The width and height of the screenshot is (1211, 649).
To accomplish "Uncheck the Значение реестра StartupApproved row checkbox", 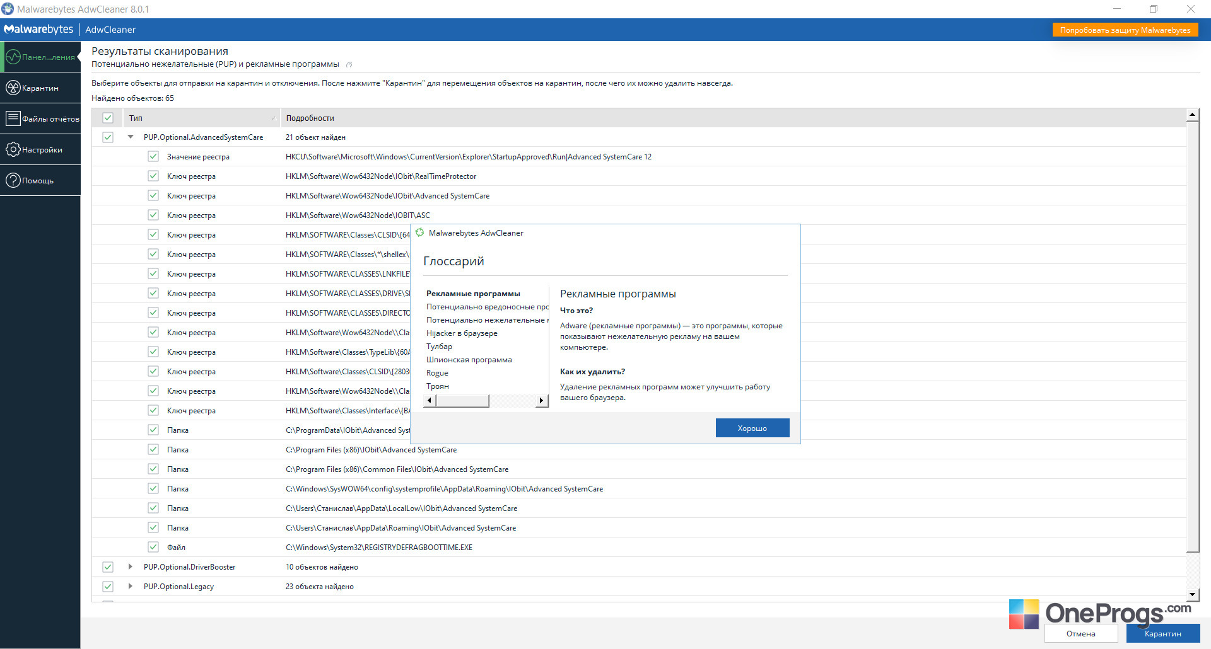I will pyautogui.click(x=153, y=156).
